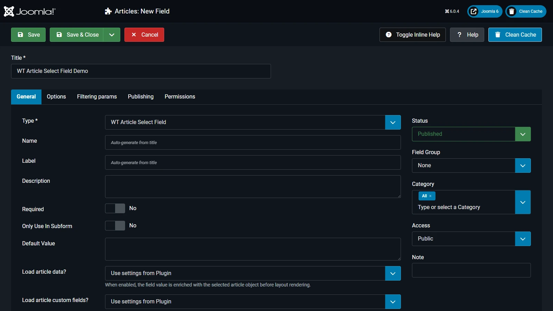The width and height of the screenshot is (553, 311).
Task: Toggle Inline Help on
Action: pos(412,35)
